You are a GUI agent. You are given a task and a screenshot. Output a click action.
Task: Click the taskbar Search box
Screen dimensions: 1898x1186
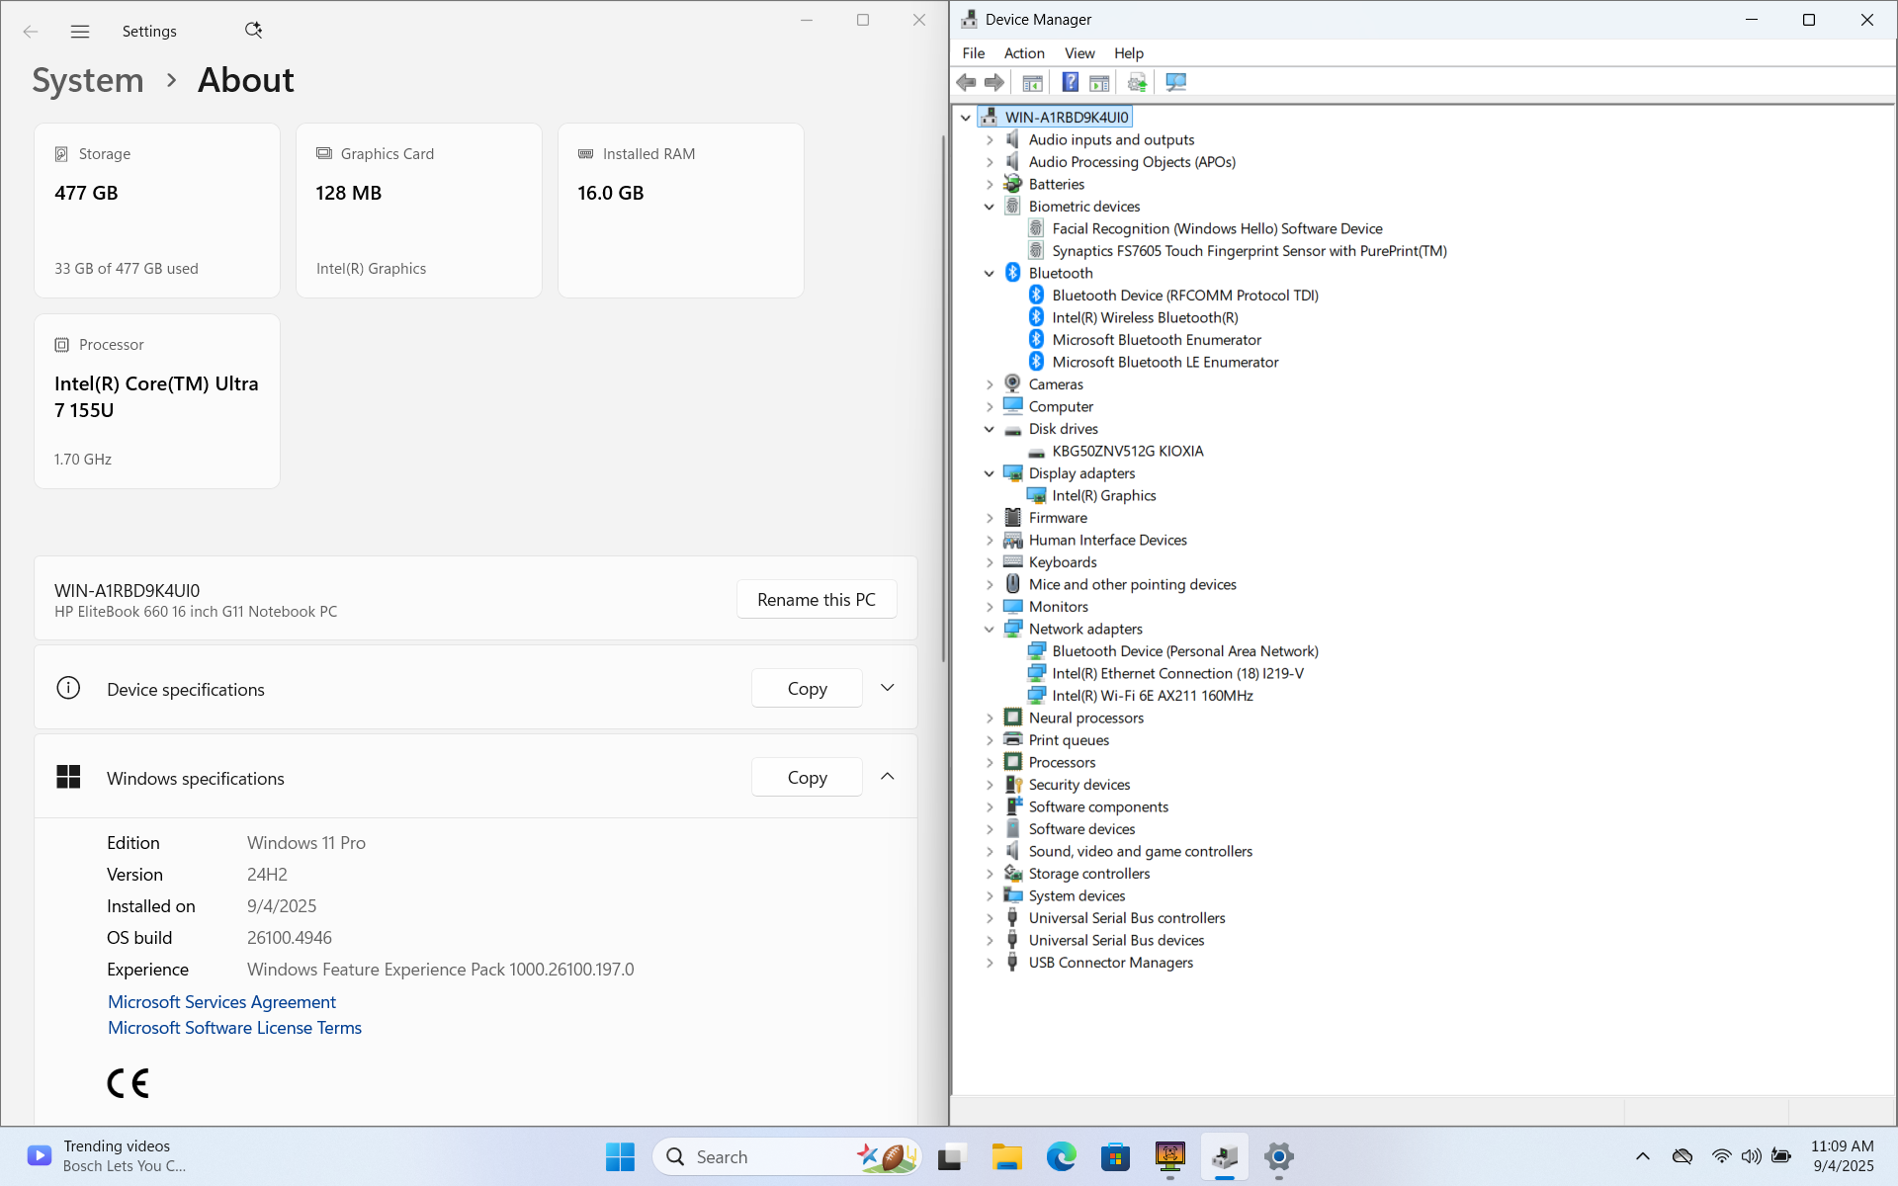(786, 1156)
